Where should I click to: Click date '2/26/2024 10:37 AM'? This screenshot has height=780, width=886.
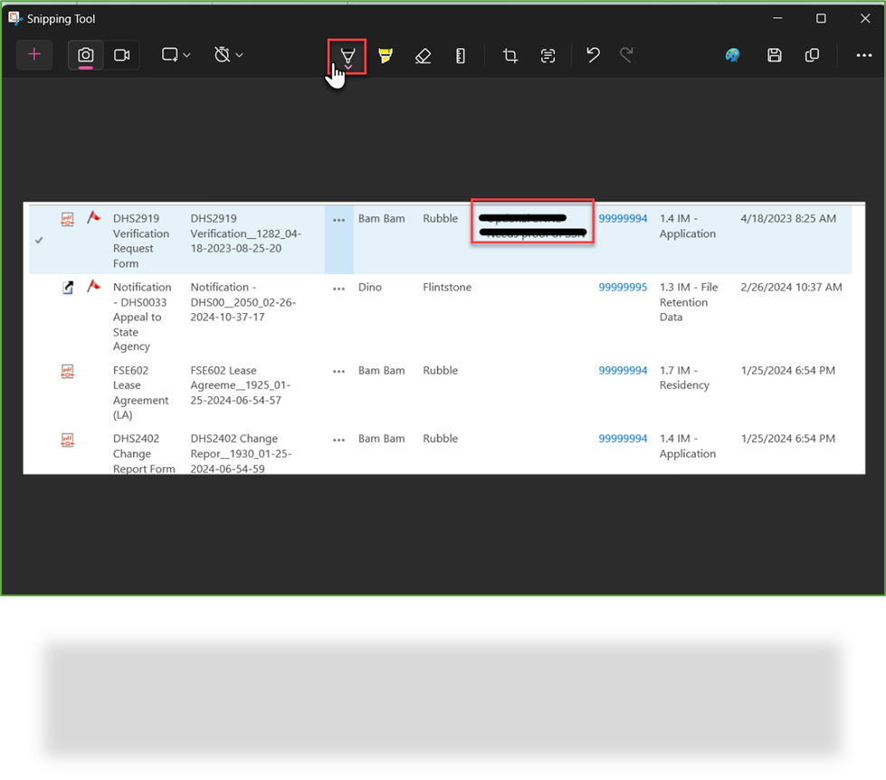[791, 287]
